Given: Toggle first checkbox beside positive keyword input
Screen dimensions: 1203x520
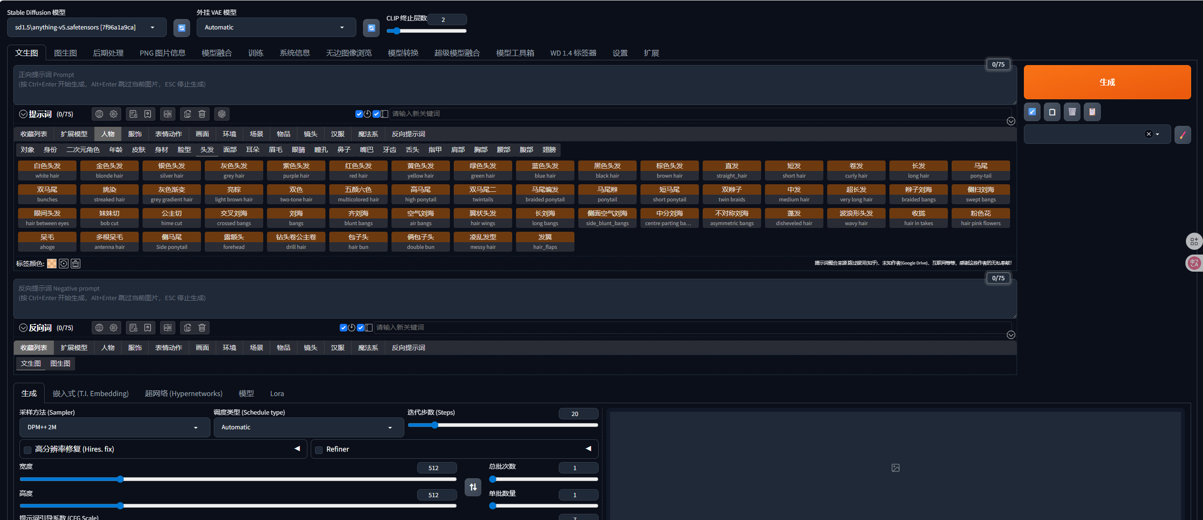Looking at the screenshot, I should click(359, 114).
